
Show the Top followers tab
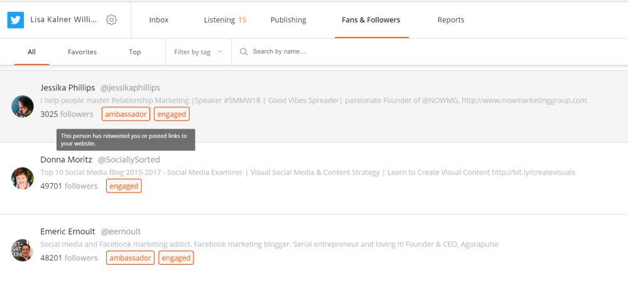135,52
